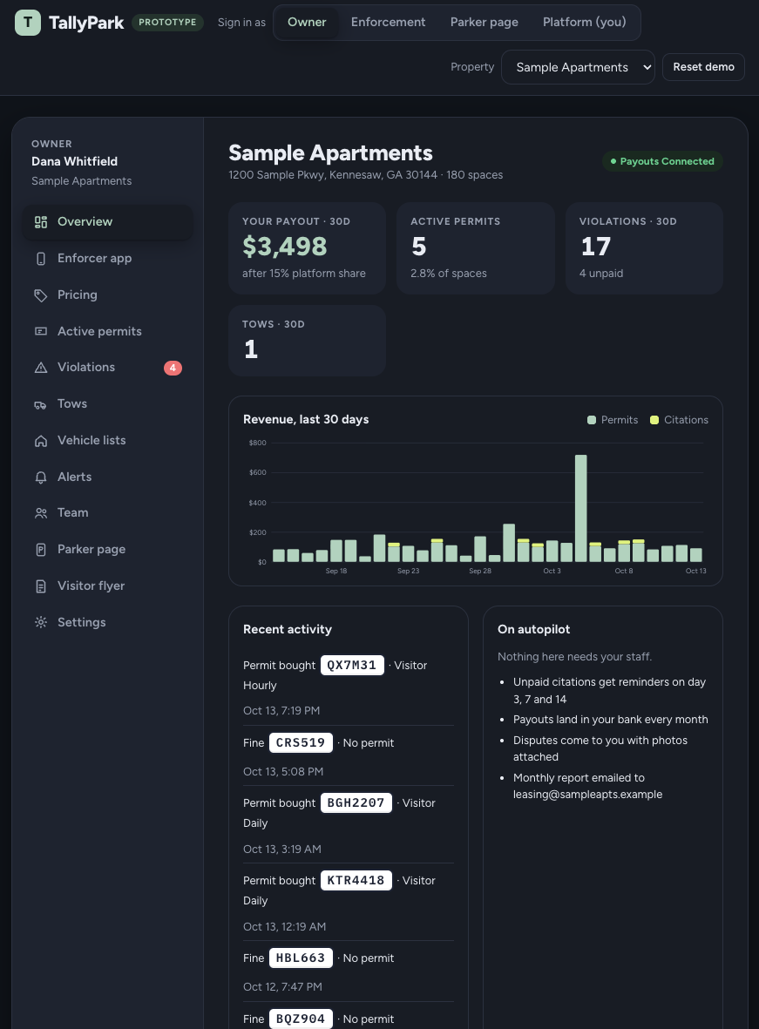Click plate BGH2207 in recent activity
759x1029 pixels.
356,803
